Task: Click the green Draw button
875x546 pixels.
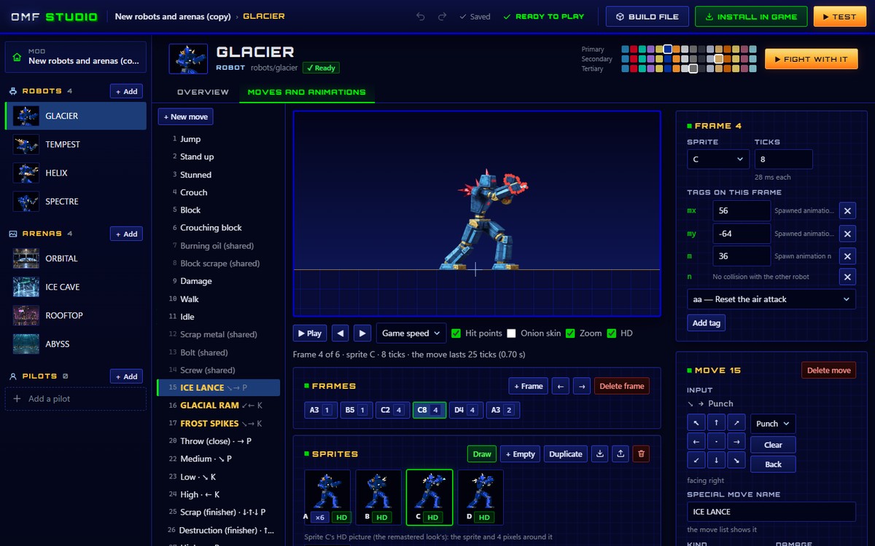Action: coord(482,454)
